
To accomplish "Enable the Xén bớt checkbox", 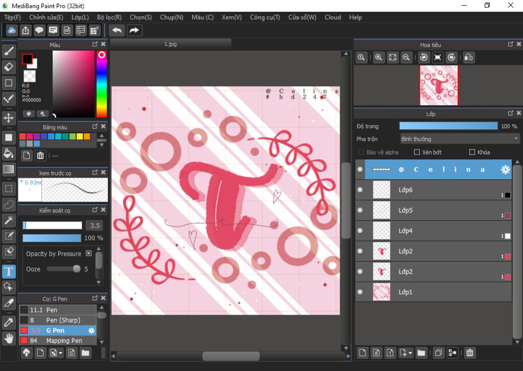I will point(417,153).
